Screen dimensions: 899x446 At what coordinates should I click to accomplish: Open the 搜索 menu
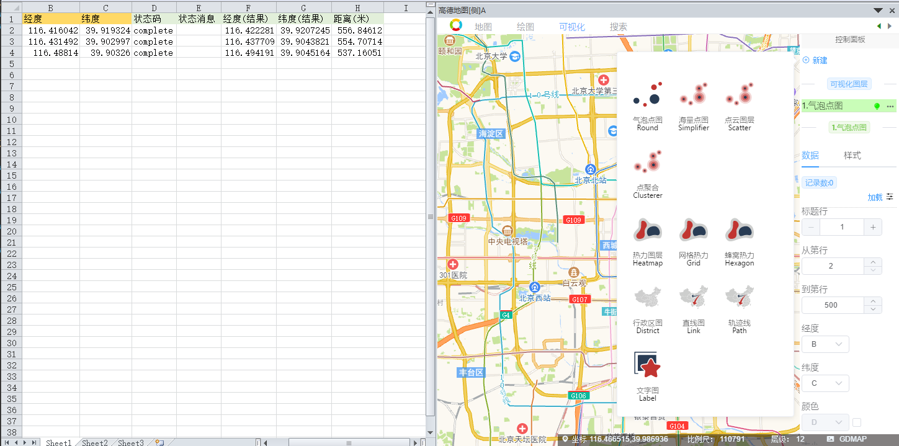619,27
